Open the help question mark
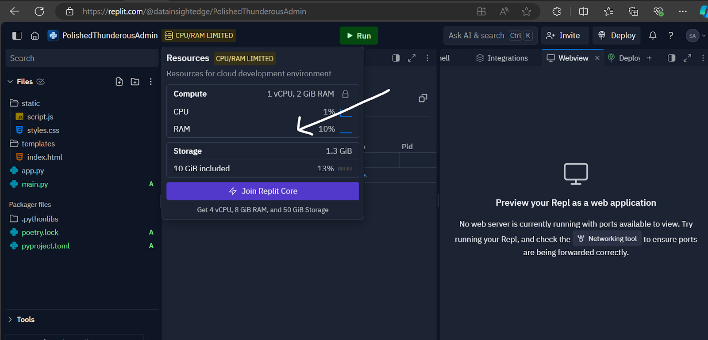 click(671, 36)
